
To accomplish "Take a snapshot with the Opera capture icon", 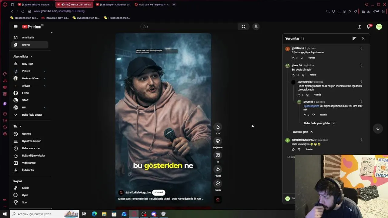I will [x=339, y=11].
